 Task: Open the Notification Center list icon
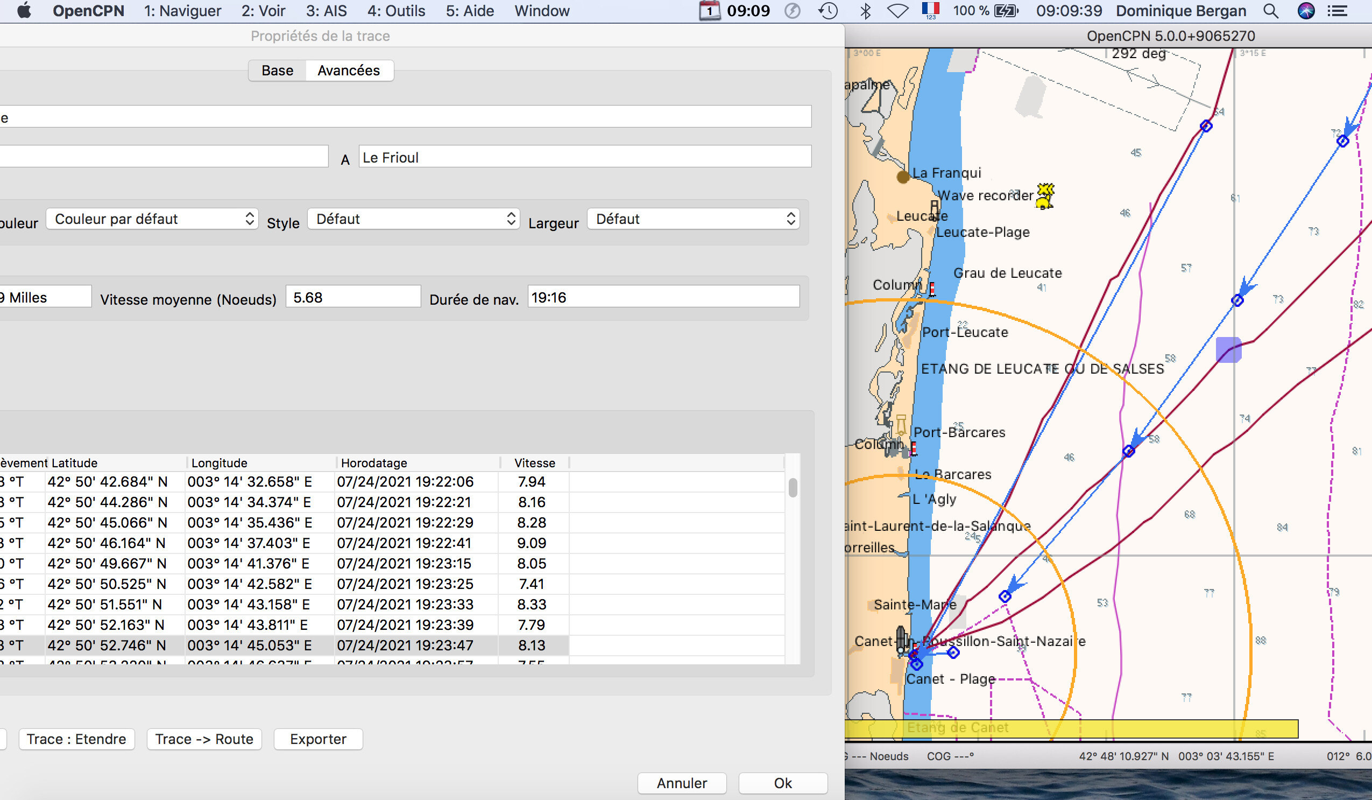1337,11
